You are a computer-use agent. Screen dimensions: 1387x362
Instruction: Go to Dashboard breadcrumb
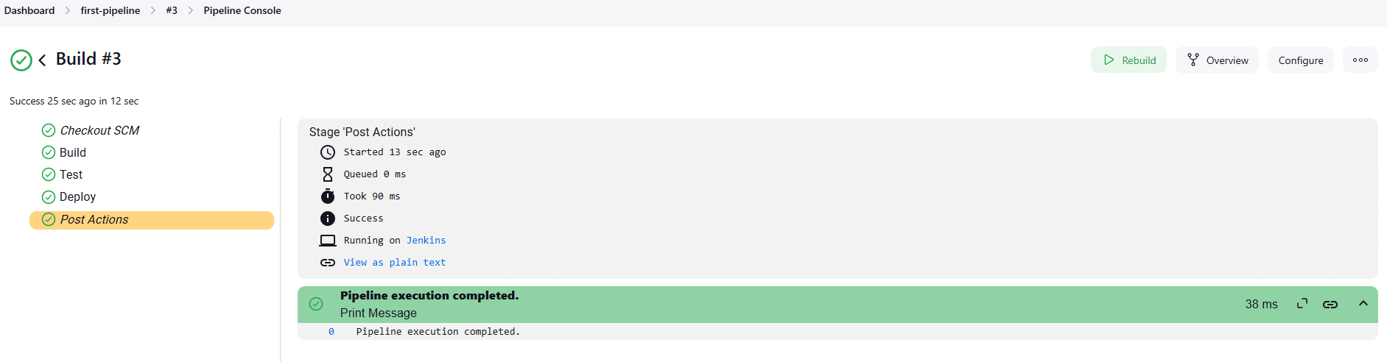coord(29,10)
